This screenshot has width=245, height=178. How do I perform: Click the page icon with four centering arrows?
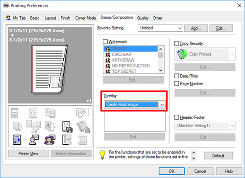tap(33, 113)
